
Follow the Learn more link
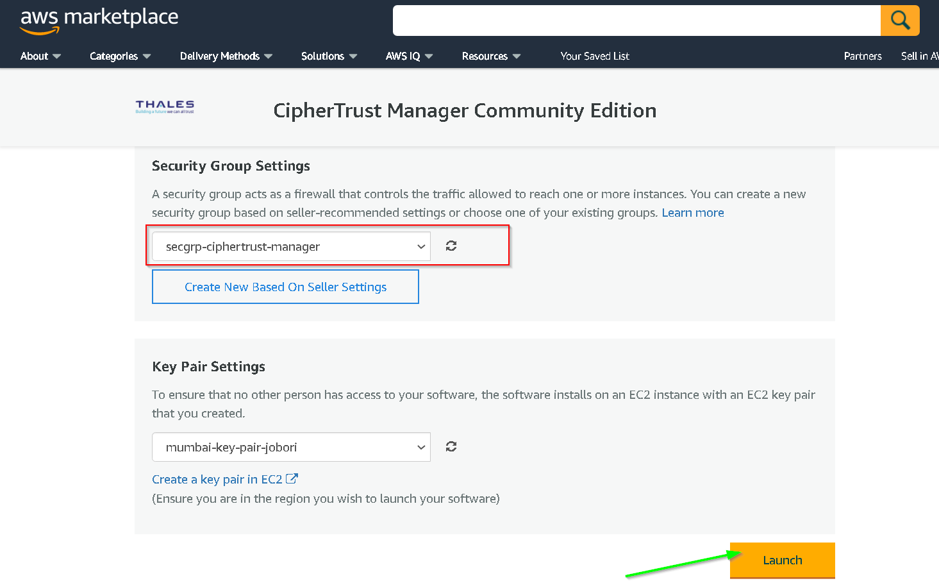click(693, 213)
